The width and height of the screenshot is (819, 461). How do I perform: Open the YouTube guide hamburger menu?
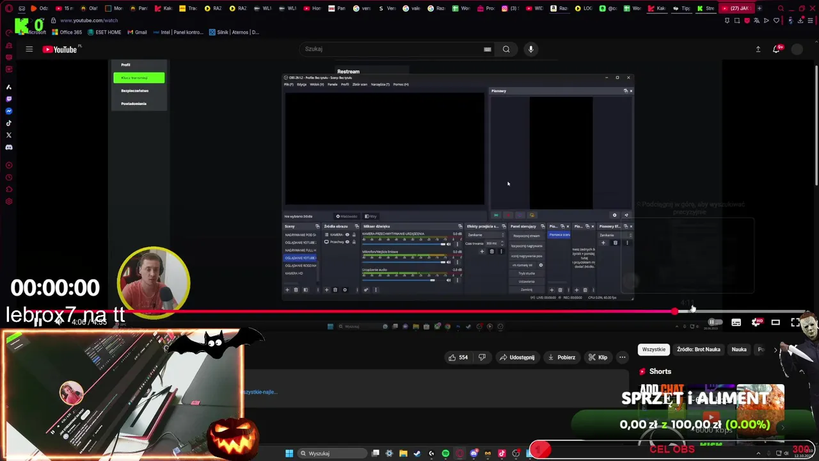click(29, 49)
